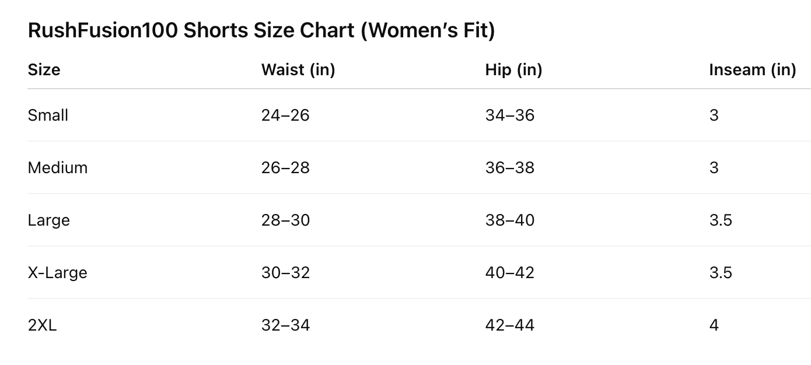Click the 26–28 waist measurement cell
811x365 pixels.
285,168
